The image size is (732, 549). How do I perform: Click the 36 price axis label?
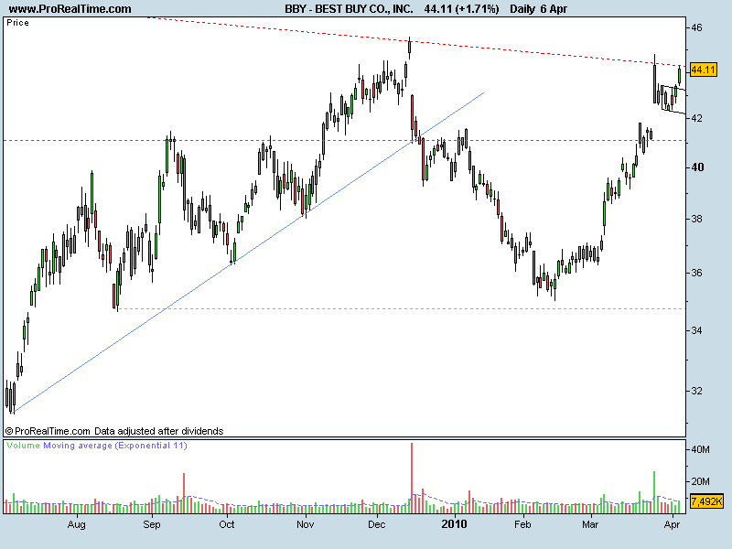[696, 273]
